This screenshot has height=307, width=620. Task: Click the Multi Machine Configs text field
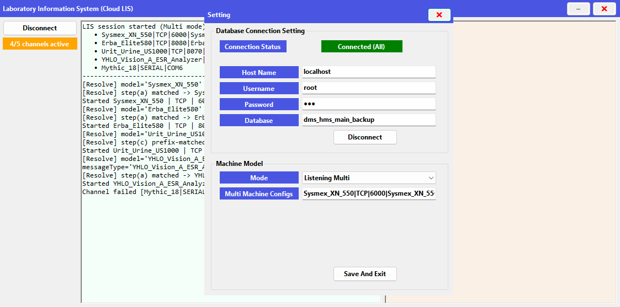[x=369, y=194]
